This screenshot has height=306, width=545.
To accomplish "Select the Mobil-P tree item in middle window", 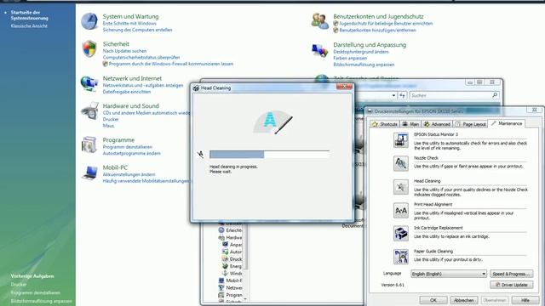I will (231, 280).
